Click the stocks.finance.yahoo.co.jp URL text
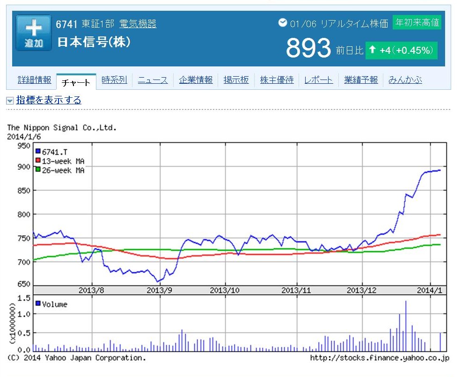 point(380,358)
